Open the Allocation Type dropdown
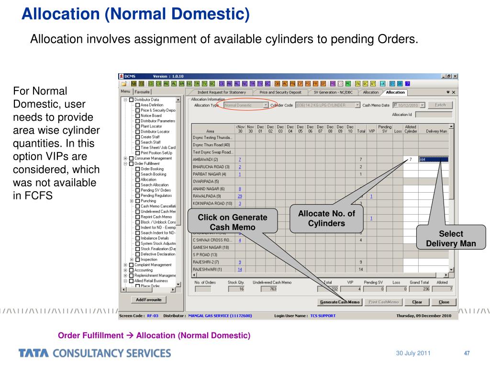This screenshot has height=368, width=490. (266, 105)
